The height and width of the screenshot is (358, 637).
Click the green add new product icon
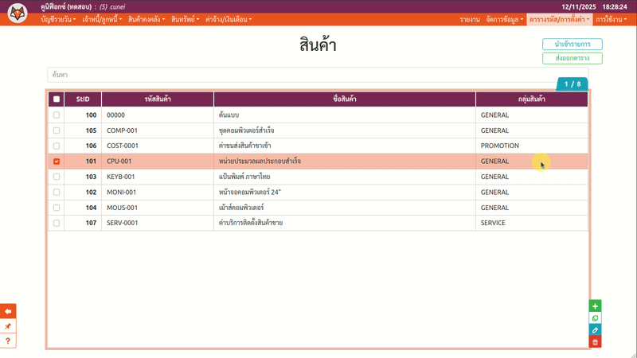coord(595,305)
